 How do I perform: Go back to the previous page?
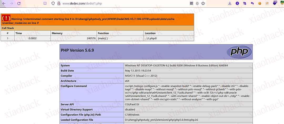point(4,3)
